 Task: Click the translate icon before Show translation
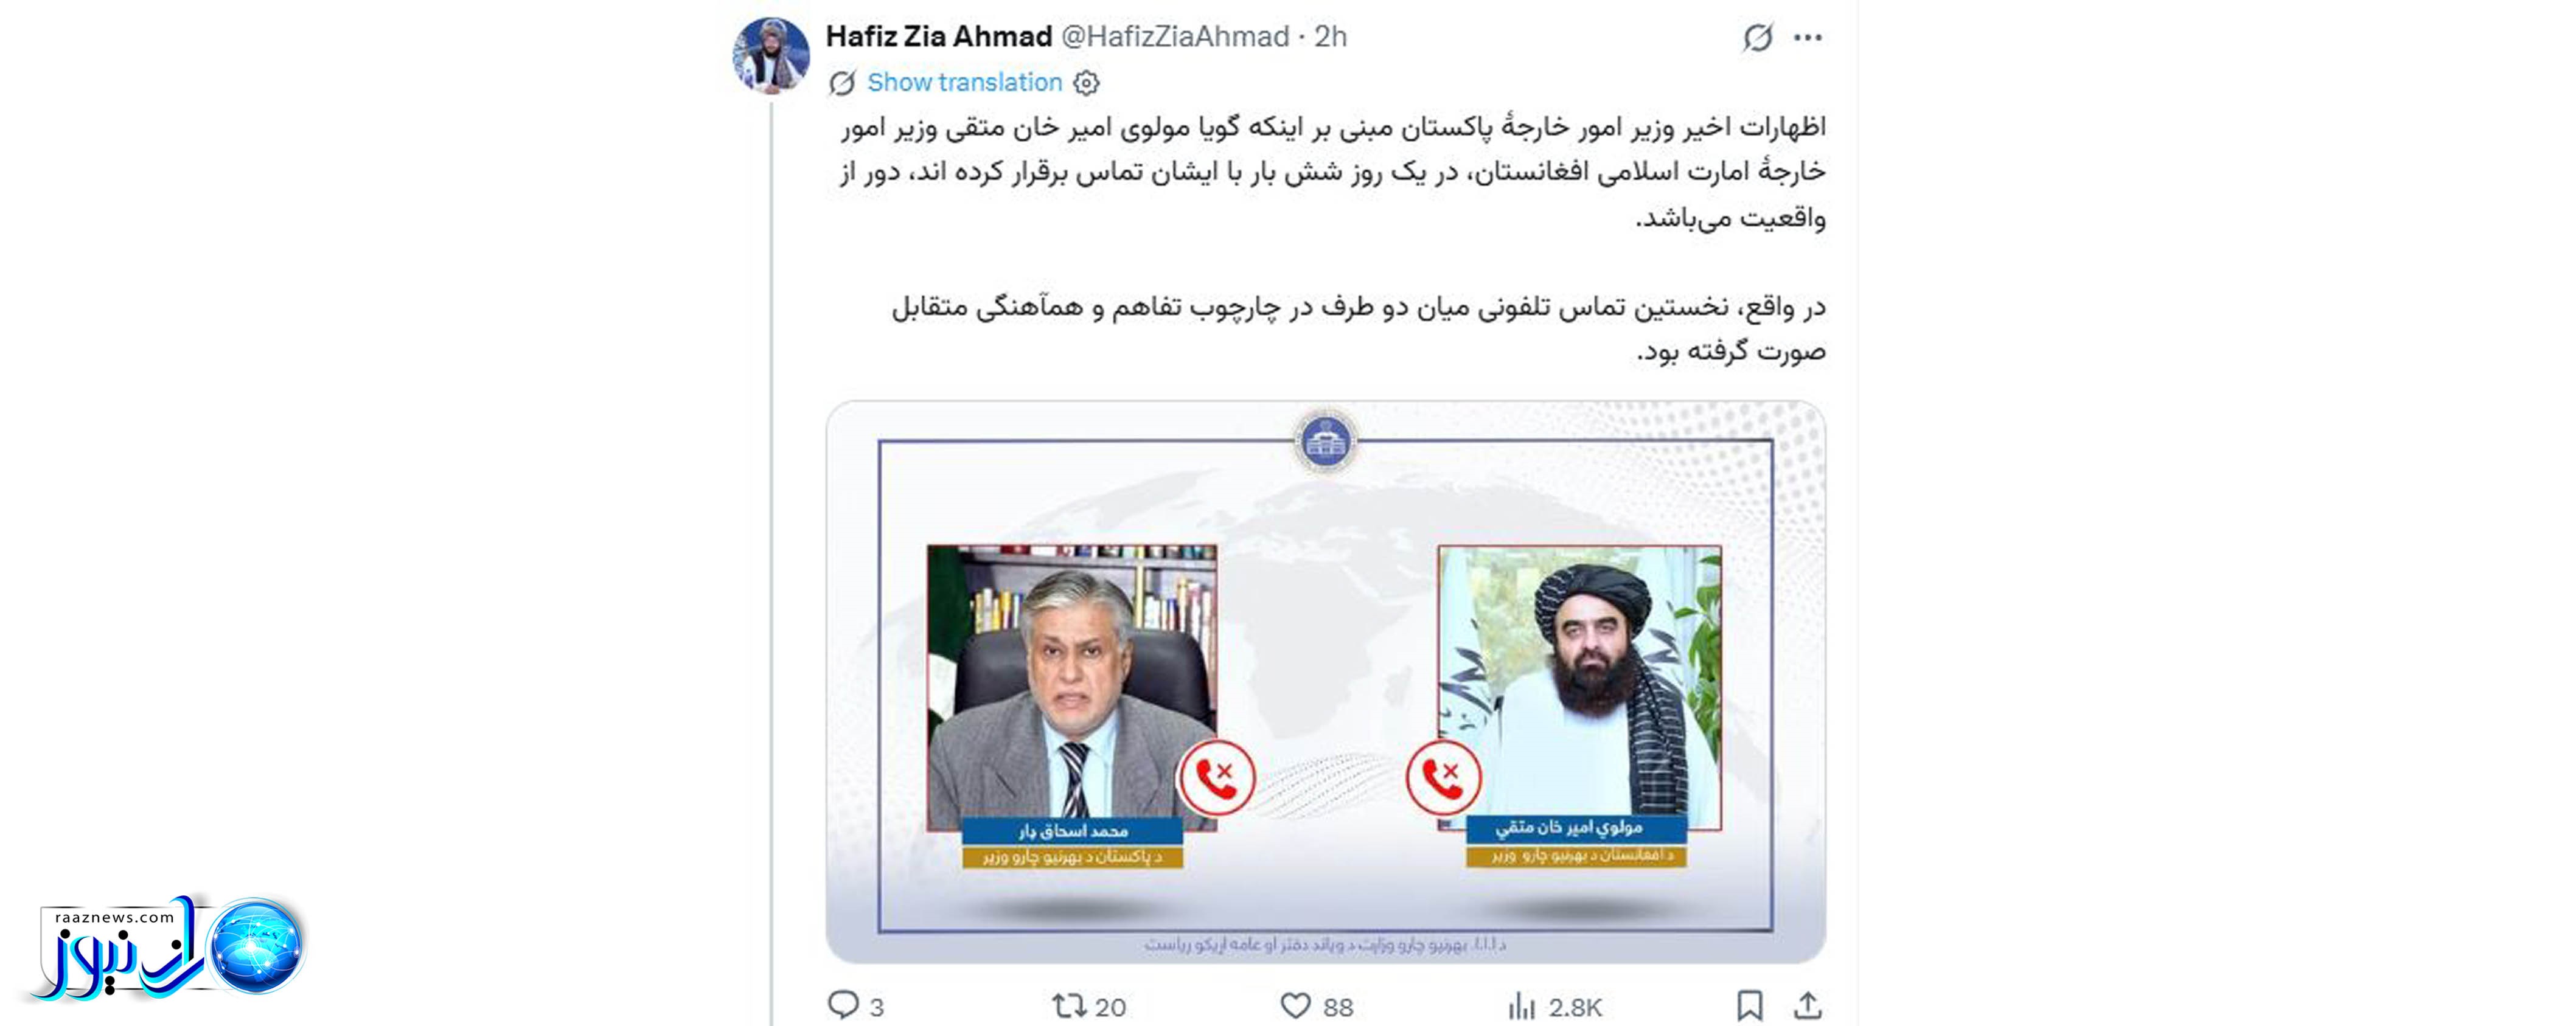[x=842, y=83]
